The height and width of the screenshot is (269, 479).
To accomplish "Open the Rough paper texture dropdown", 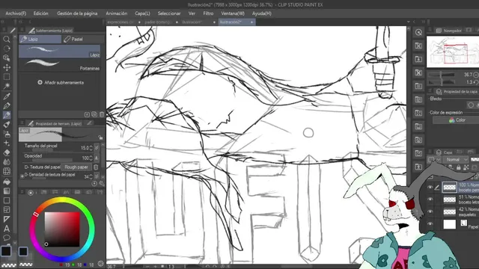I will point(76,167).
